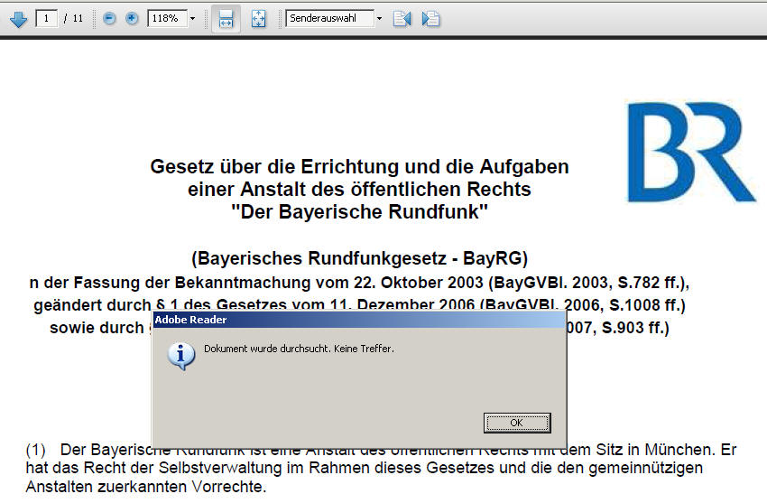Click the blue info icon in the dialog
Image resolution: width=767 pixels, height=503 pixels.
pos(181,356)
